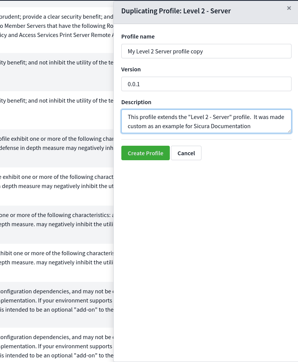The width and height of the screenshot is (298, 362).
Task: Select row starting "e exhibit one or more"
Action: (x=56, y=177)
